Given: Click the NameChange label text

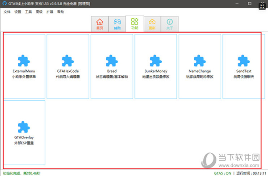Looking at the screenshot, I should point(200,71).
